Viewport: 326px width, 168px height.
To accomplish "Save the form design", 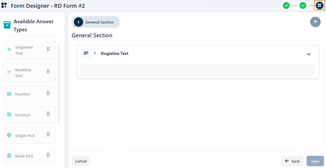I will click(315, 161).
